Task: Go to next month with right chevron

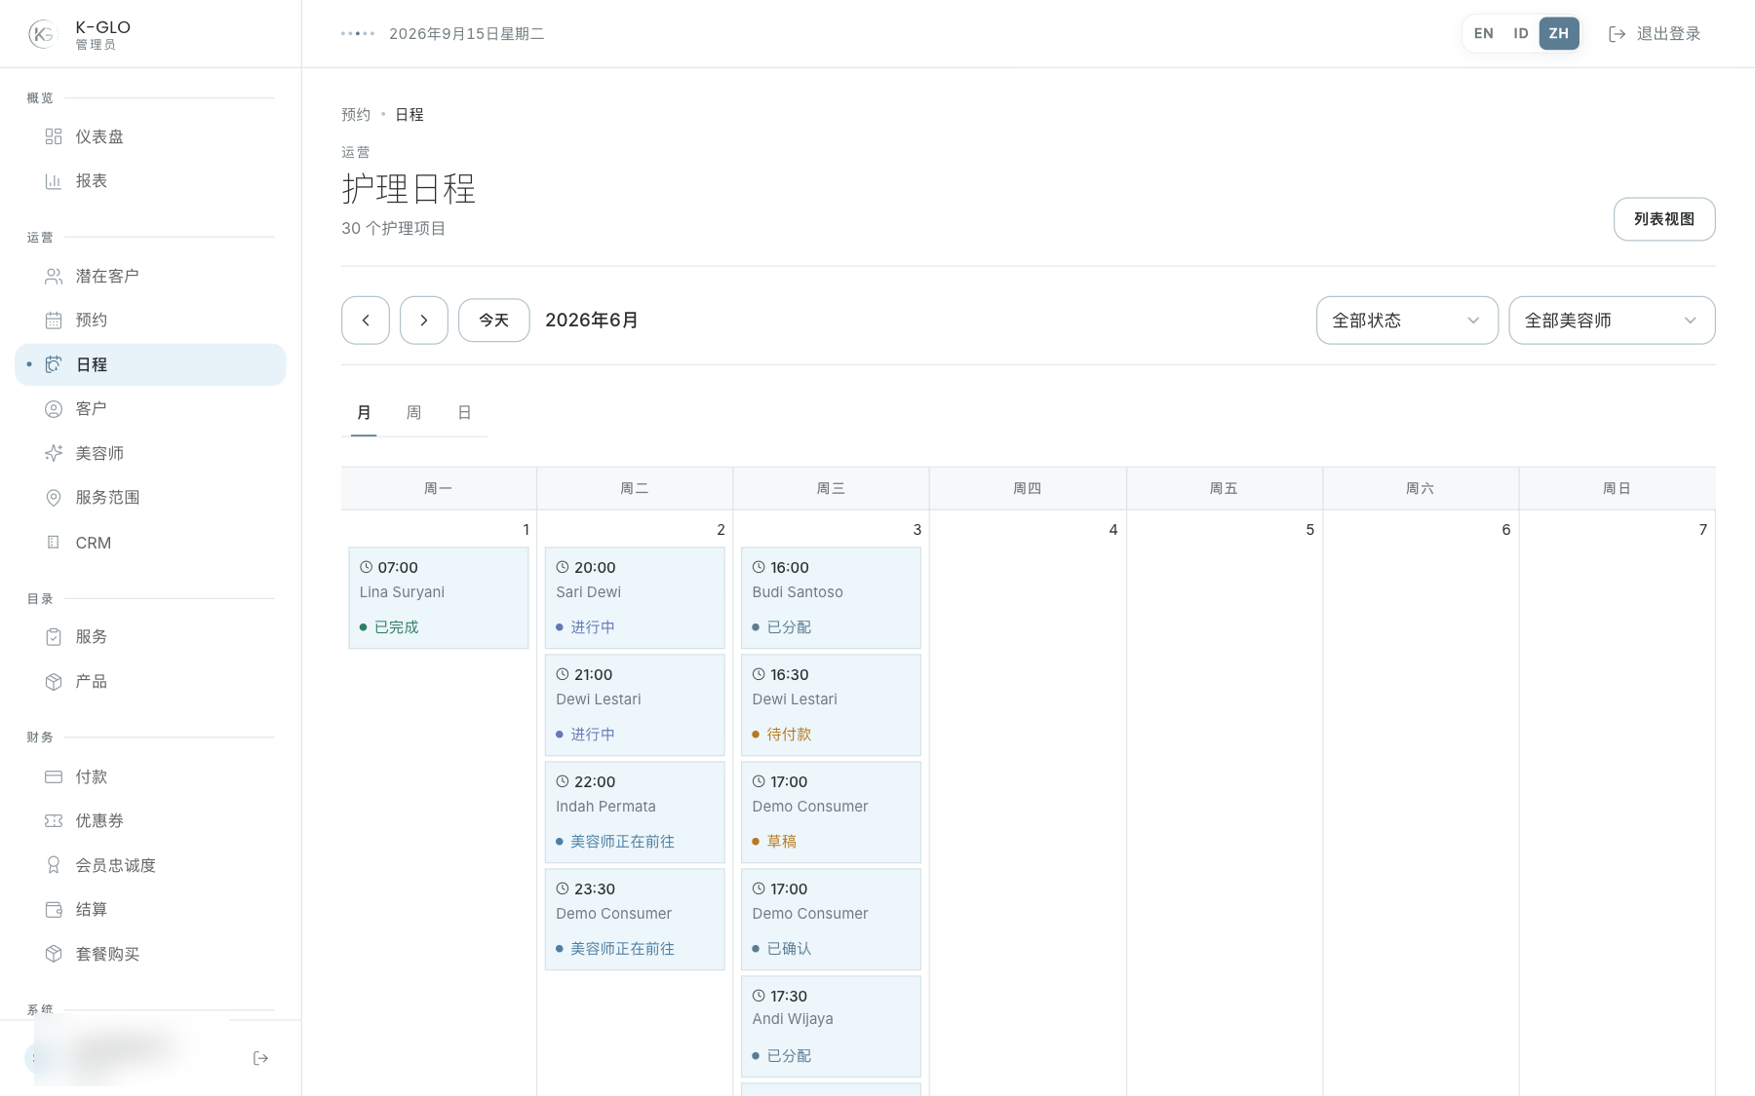Action: (424, 321)
